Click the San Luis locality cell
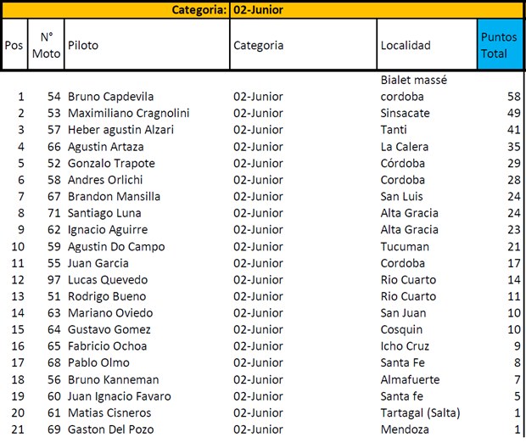 tap(403, 196)
